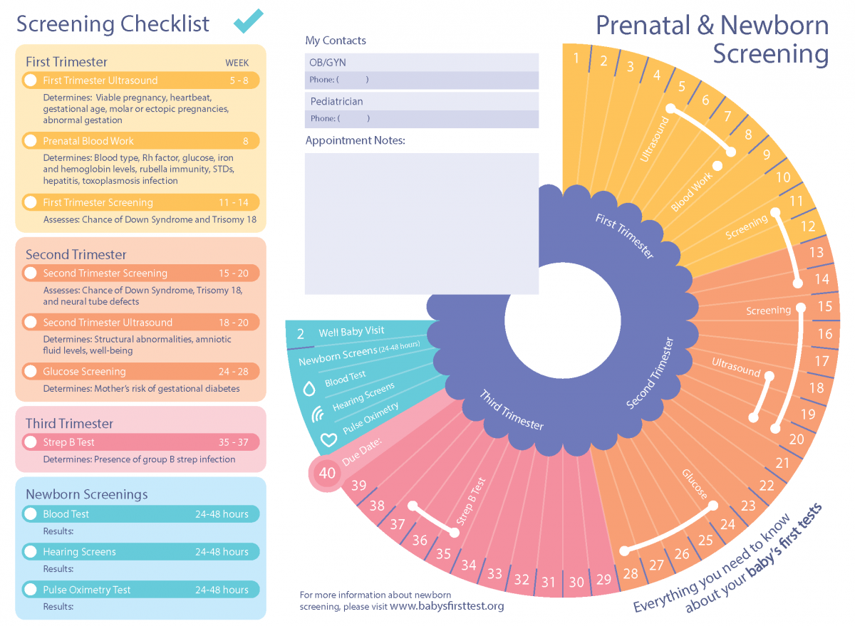Image resolution: width=855 pixels, height=626 pixels.
Task: Click the week 20 marker on the wheel
Action: pos(796,439)
